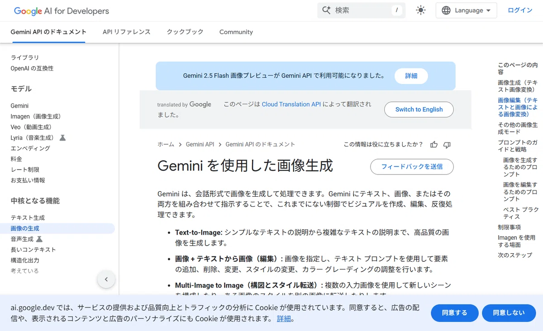
Task: Open 音声生成 in the sidebar
Action: (22, 239)
